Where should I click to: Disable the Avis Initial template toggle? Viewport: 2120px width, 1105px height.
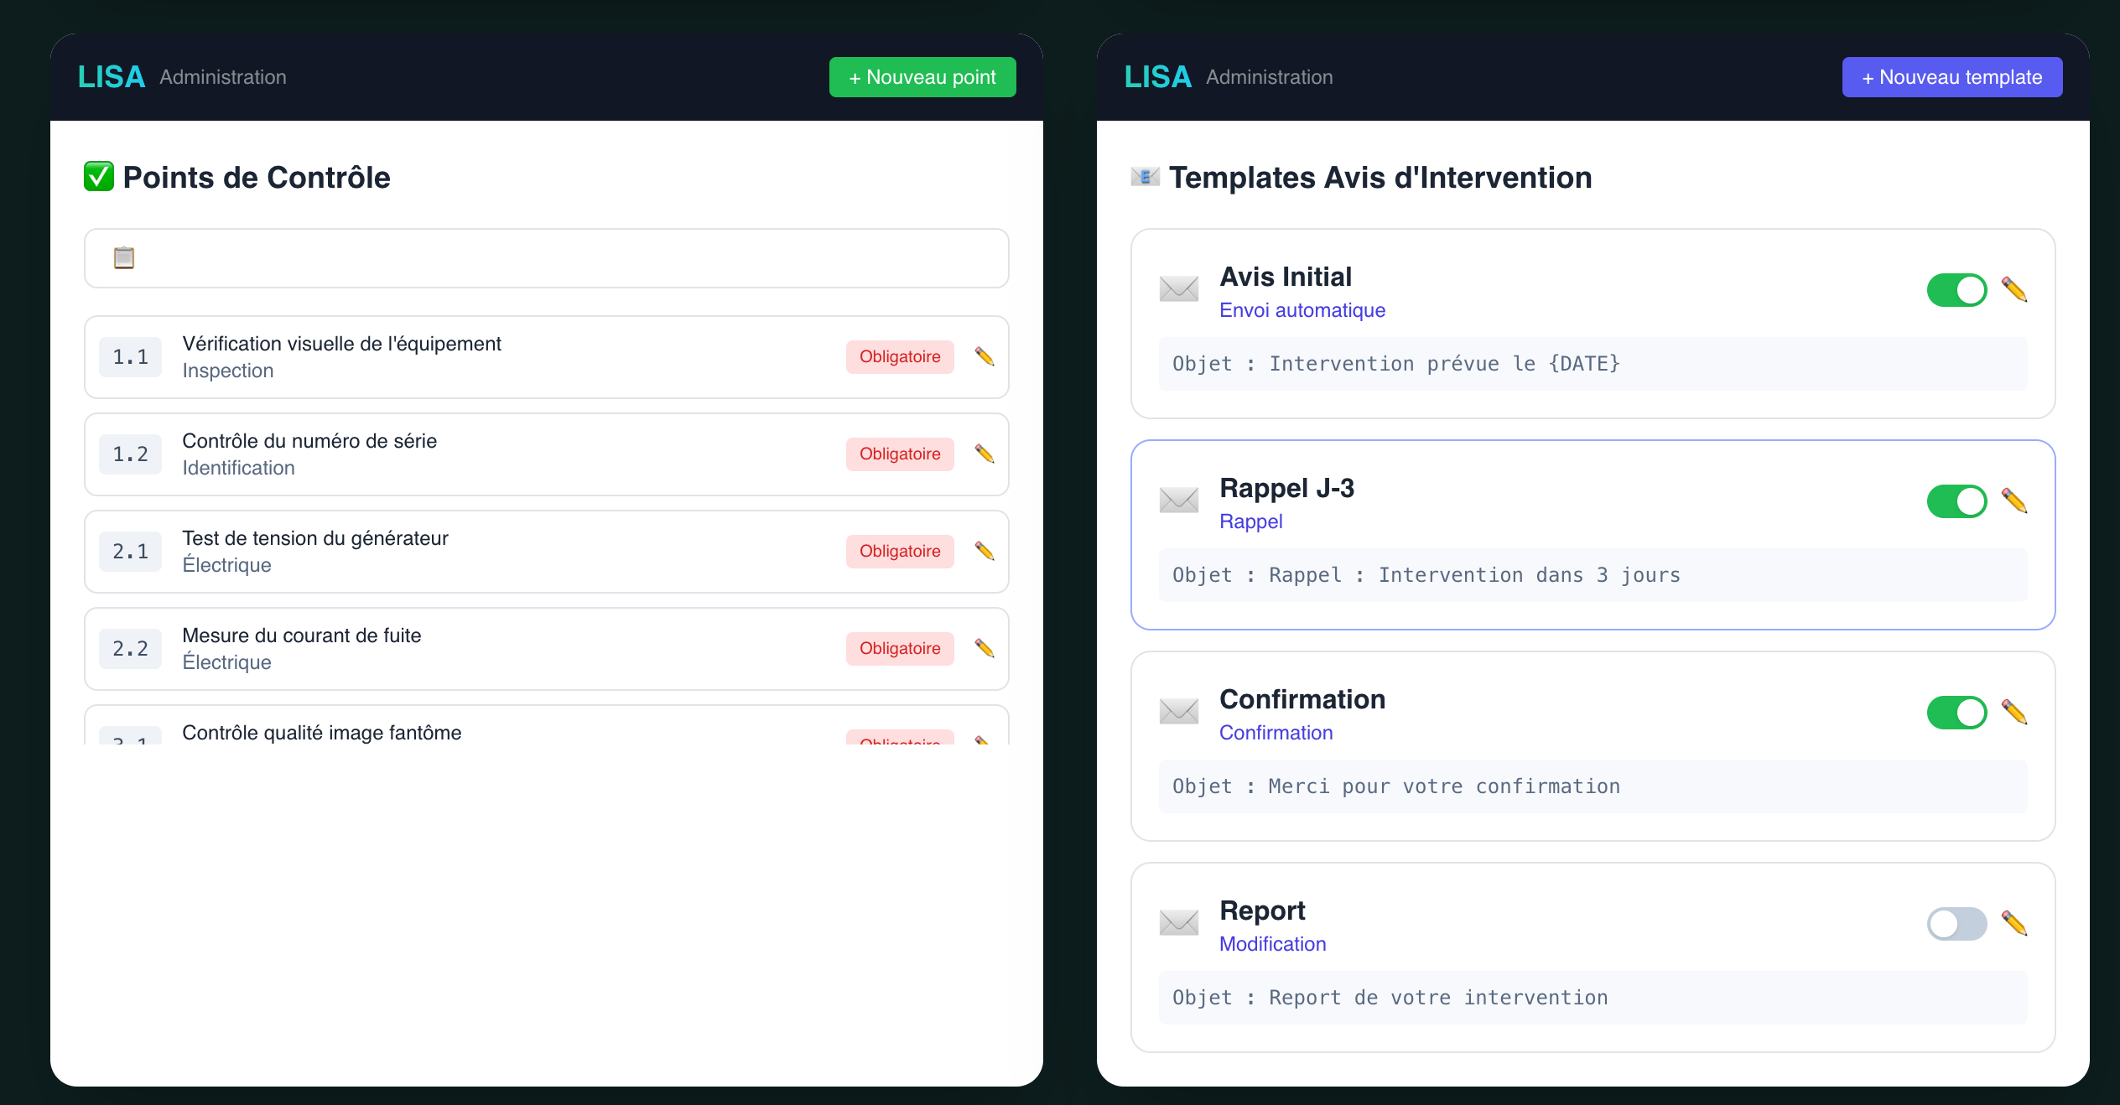pyautogui.click(x=1957, y=289)
